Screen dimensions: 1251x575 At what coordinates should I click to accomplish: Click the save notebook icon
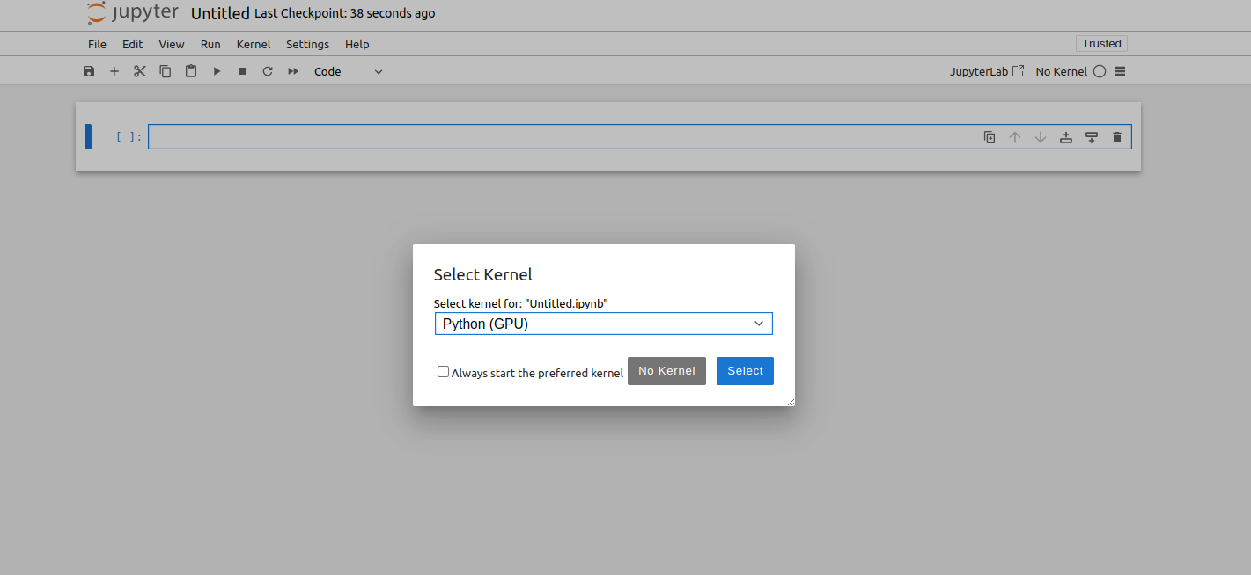point(89,71)
